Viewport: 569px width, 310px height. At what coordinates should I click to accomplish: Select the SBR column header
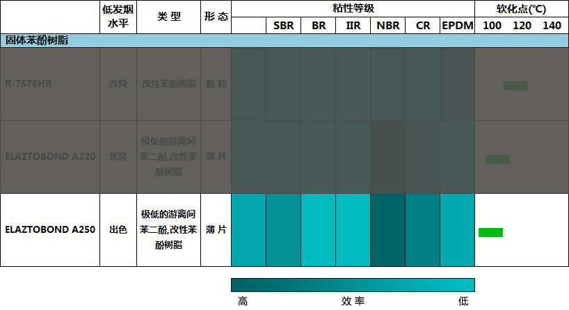(x=283, y=26)
